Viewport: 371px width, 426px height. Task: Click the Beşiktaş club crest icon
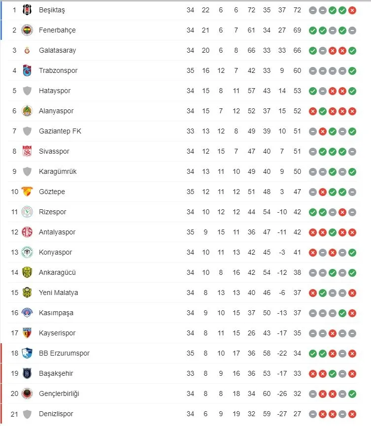pyautogui.click(x=27, y=10)
